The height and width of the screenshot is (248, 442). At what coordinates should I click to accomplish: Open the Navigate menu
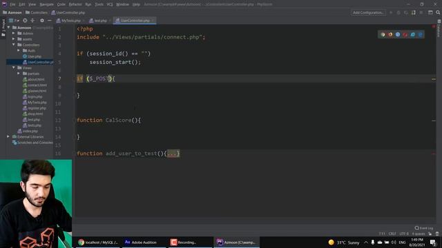(x=46, y=5)
